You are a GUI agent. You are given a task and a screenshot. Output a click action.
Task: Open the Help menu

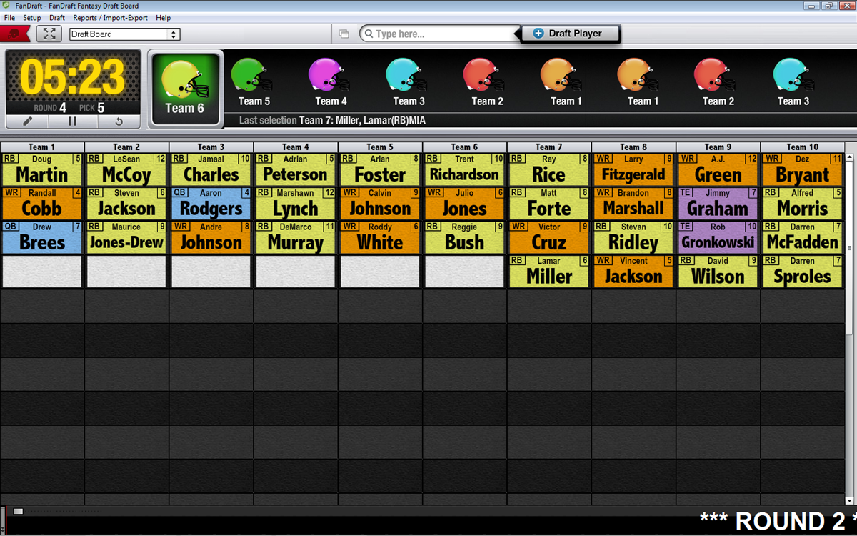tap(164, 18)
